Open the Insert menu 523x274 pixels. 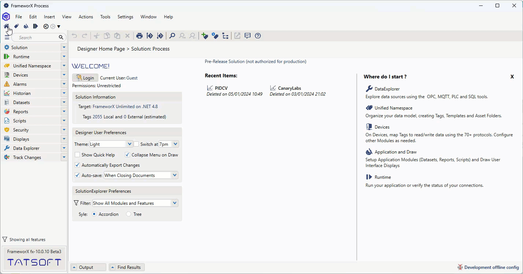pyautogui.click(x=49, y=17)
